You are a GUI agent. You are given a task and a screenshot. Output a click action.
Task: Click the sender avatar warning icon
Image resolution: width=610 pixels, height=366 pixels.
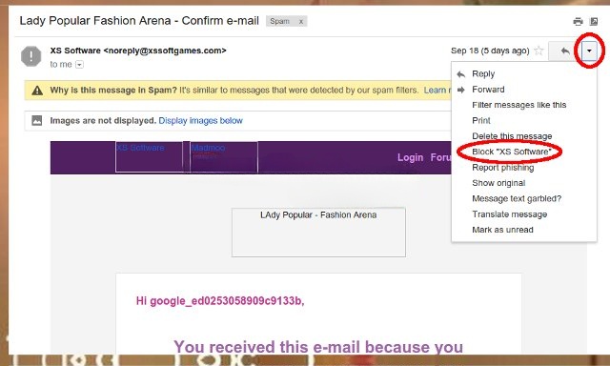[31, 56]
